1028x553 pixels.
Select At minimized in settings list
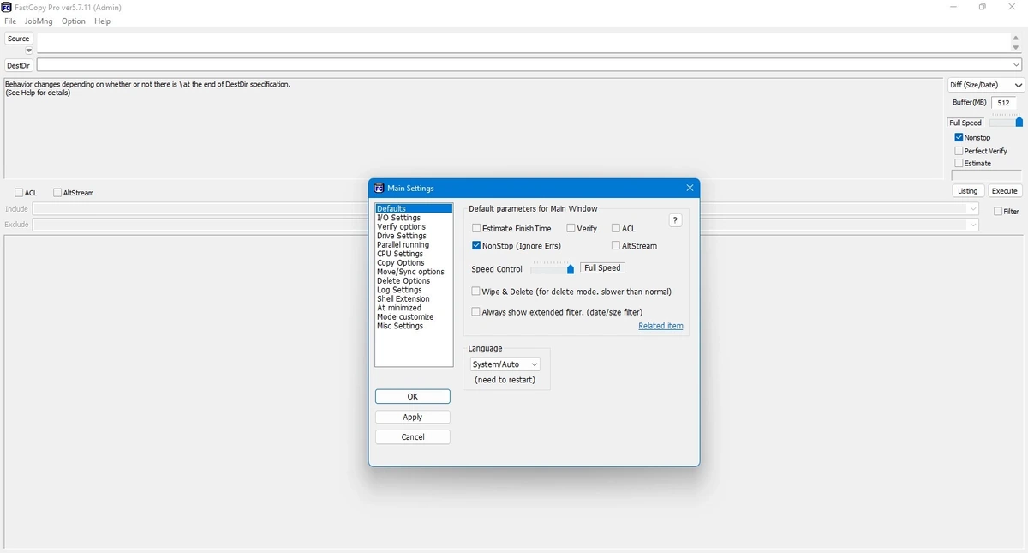[413, 308]
